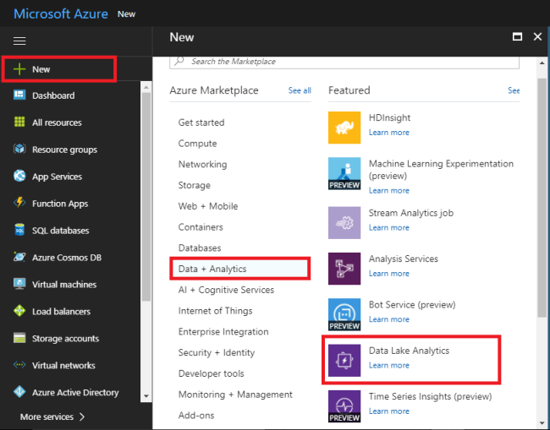Open Learn more under Data Lake Analytics

(x=388, y=365)
